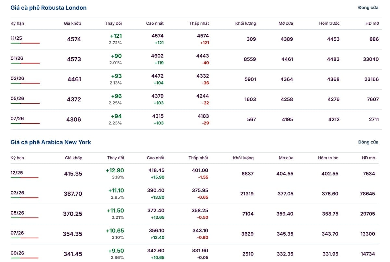This screenshot has height=262, width=390.
Task: Select the 11/25 Robusta contract term
Action: [x=16, y=38]
